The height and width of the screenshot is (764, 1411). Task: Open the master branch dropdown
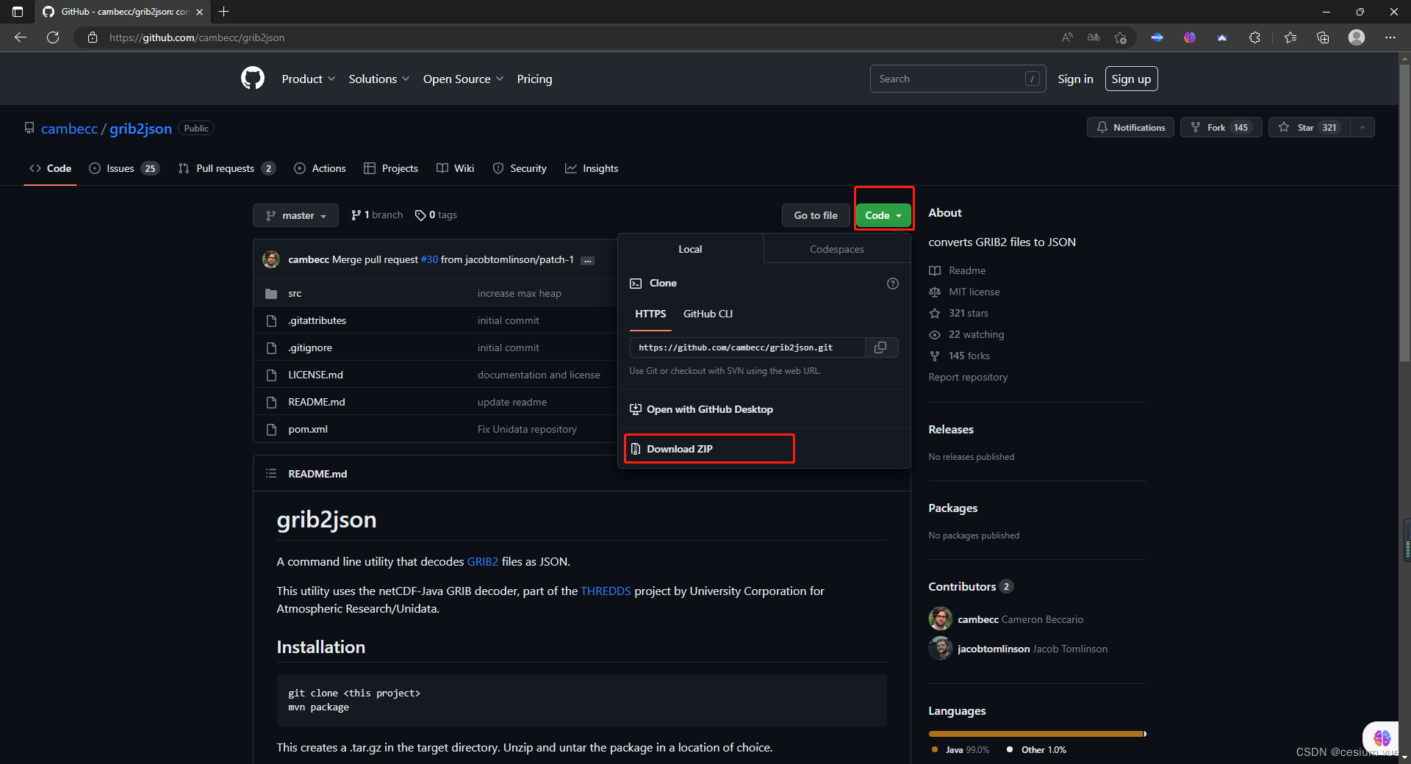click(x=295, y=215)
